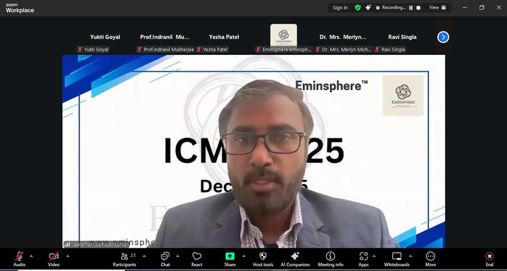Expand share options caret next to Share
507x271 pixels.
[x=243, y=256]
